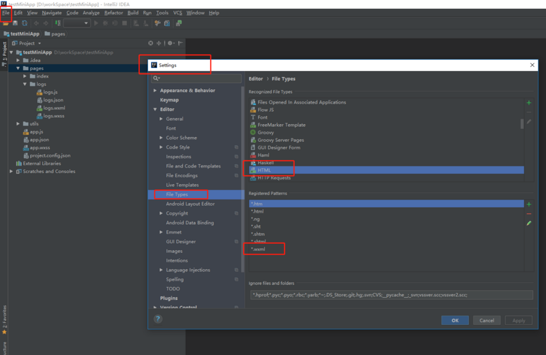Click pages breadcrumb in navigation bar

pos(55,33)
